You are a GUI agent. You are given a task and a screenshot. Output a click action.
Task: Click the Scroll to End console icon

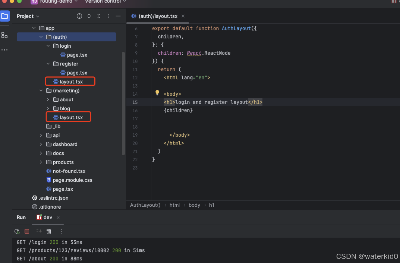[x=39, y=231]
